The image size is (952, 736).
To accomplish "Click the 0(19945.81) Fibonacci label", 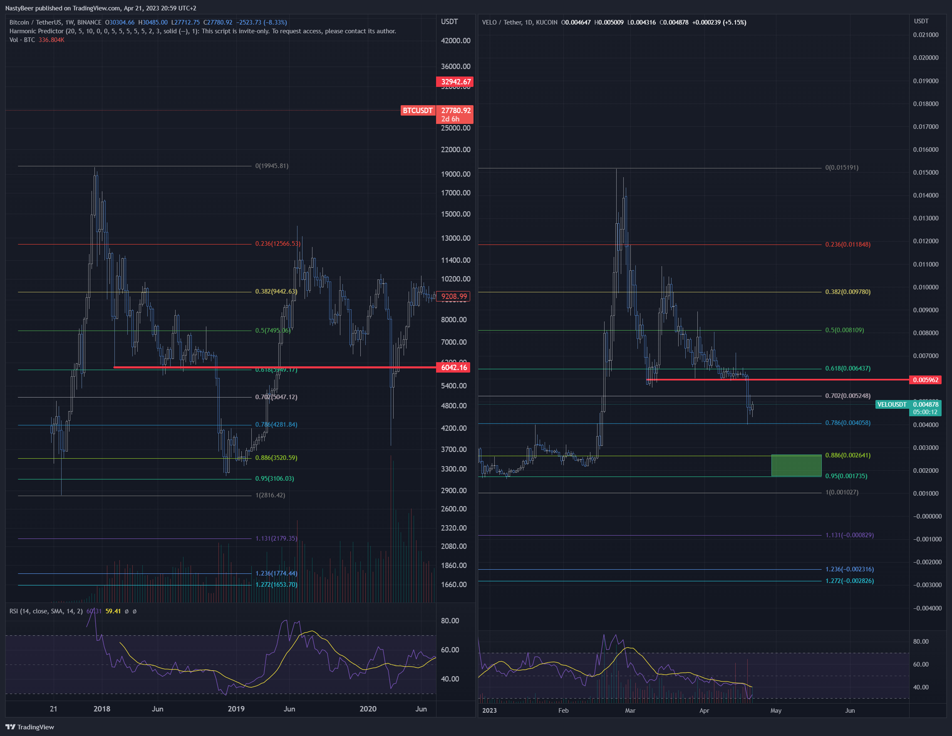I will coord(272,166).
